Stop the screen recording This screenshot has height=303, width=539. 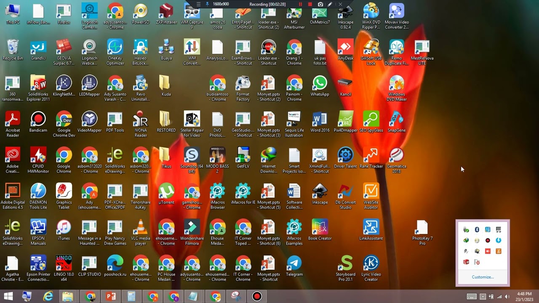(x=310, y=4)
